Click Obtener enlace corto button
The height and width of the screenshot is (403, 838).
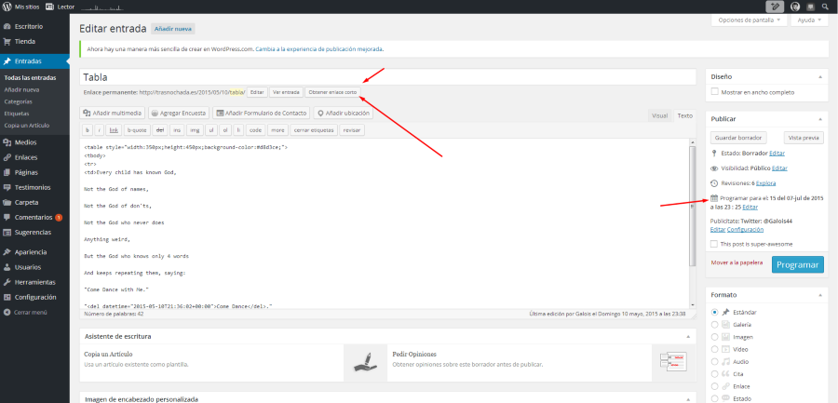[x=332, y=92]
